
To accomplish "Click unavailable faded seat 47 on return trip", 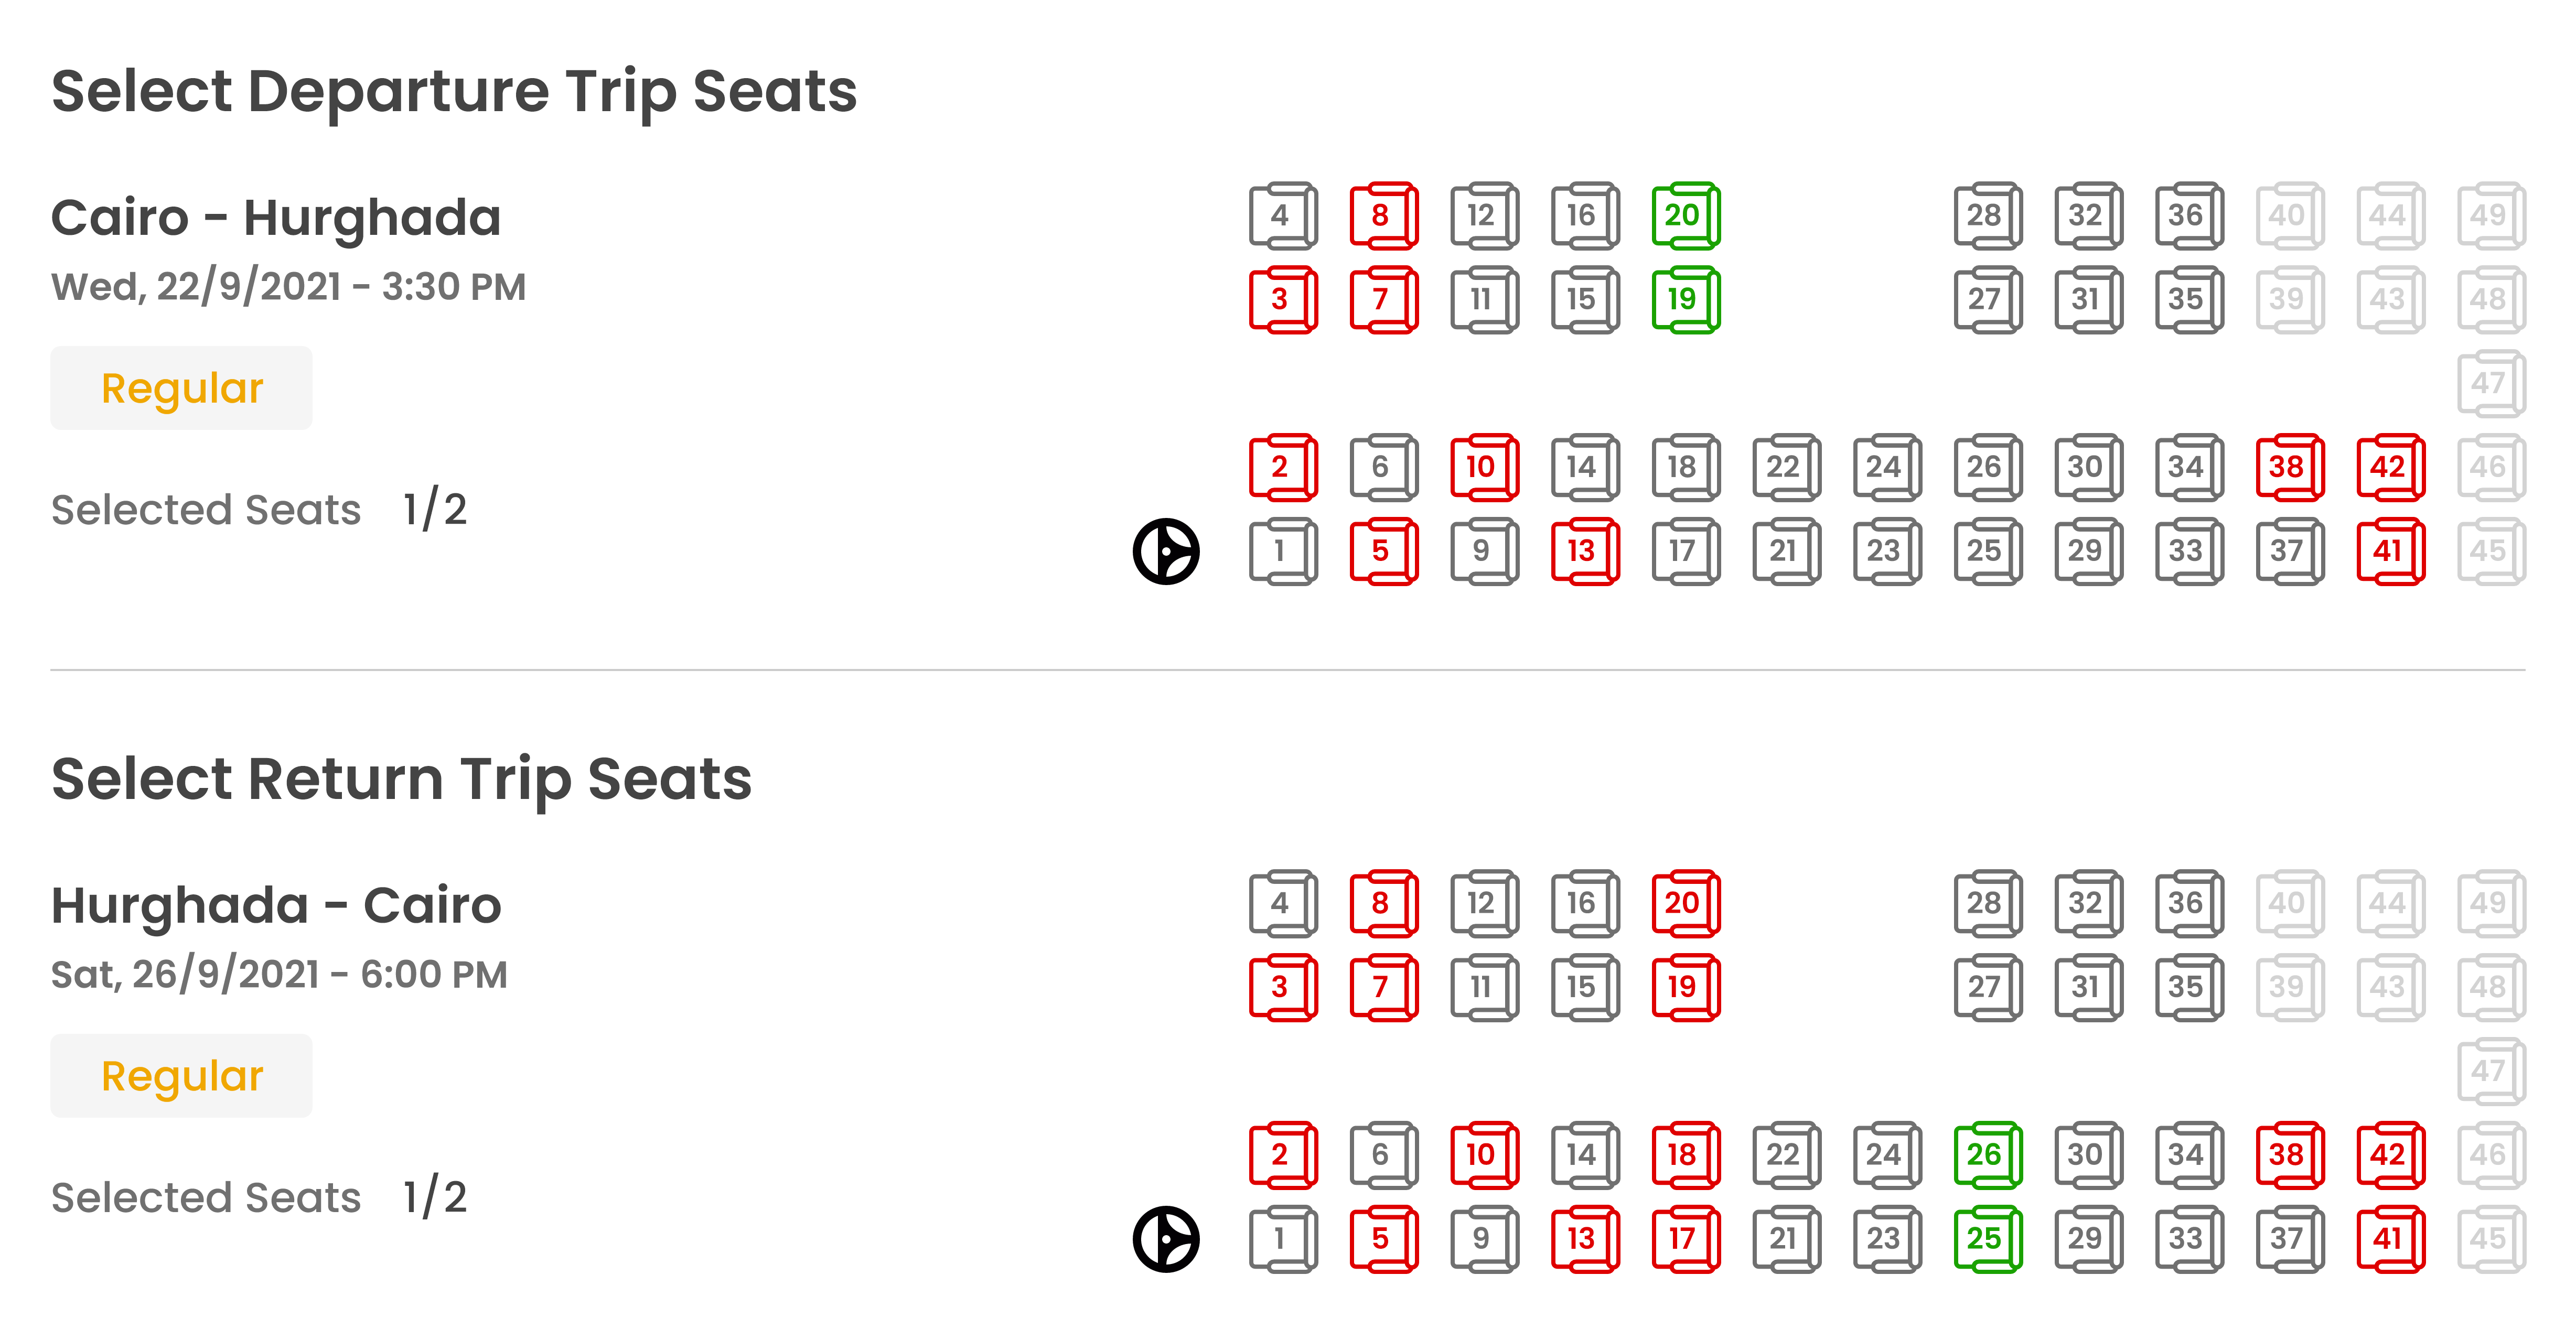I will tap(2491, 1071).
